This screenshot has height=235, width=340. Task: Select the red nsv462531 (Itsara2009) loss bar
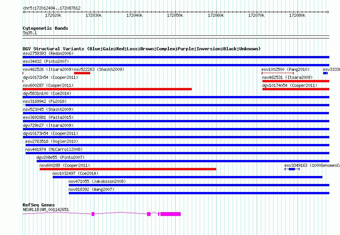(x=295, y=81)
